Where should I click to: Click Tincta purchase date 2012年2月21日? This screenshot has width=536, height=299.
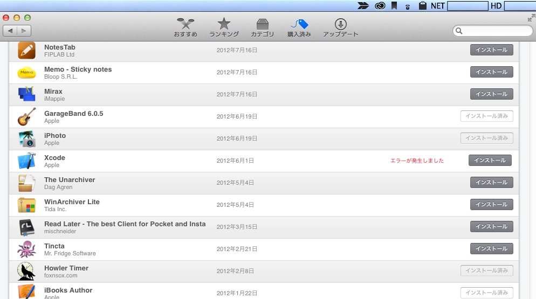tap(237, 249)
